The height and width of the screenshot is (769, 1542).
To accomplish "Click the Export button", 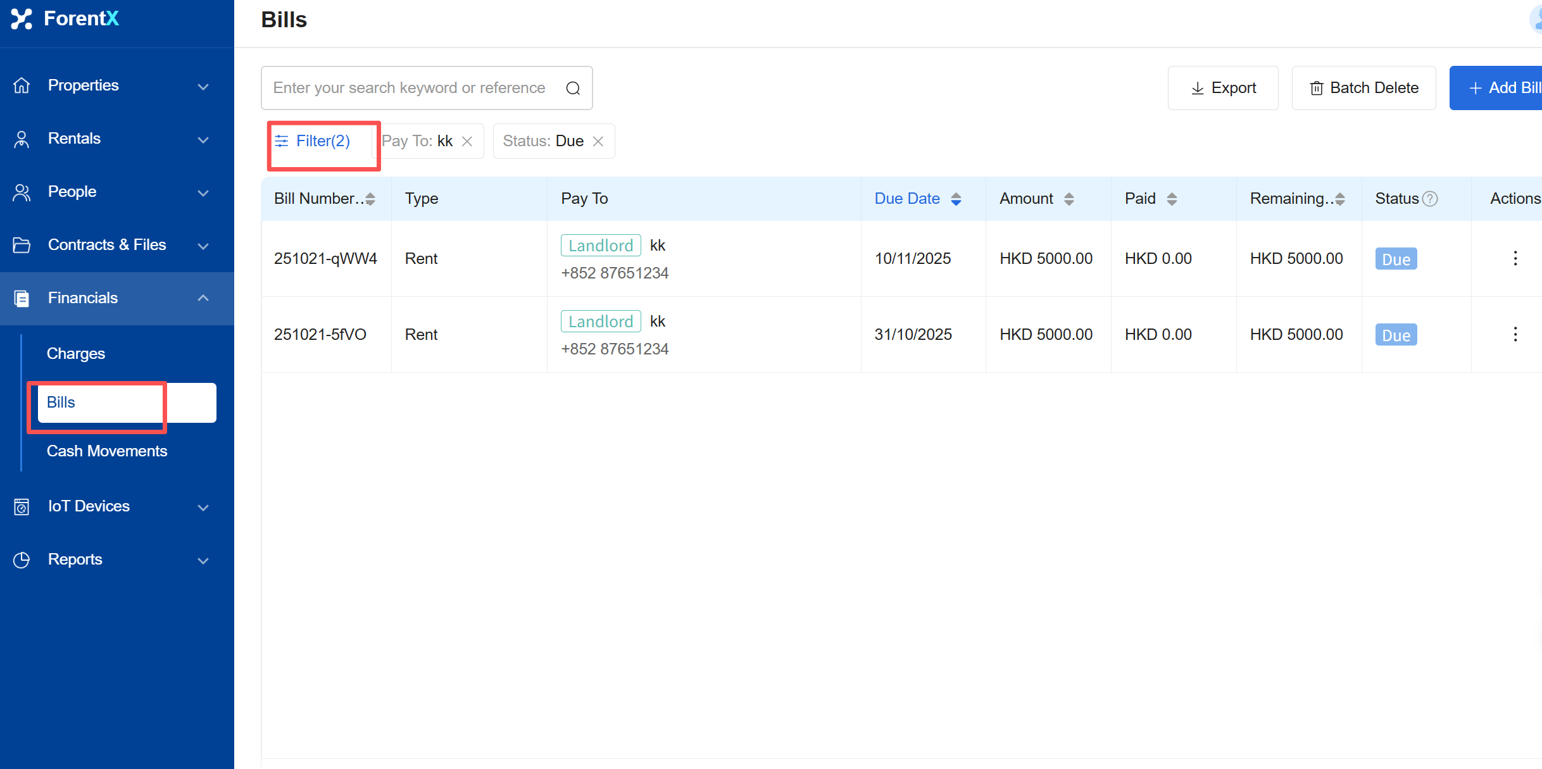I will pos(1223,88).
